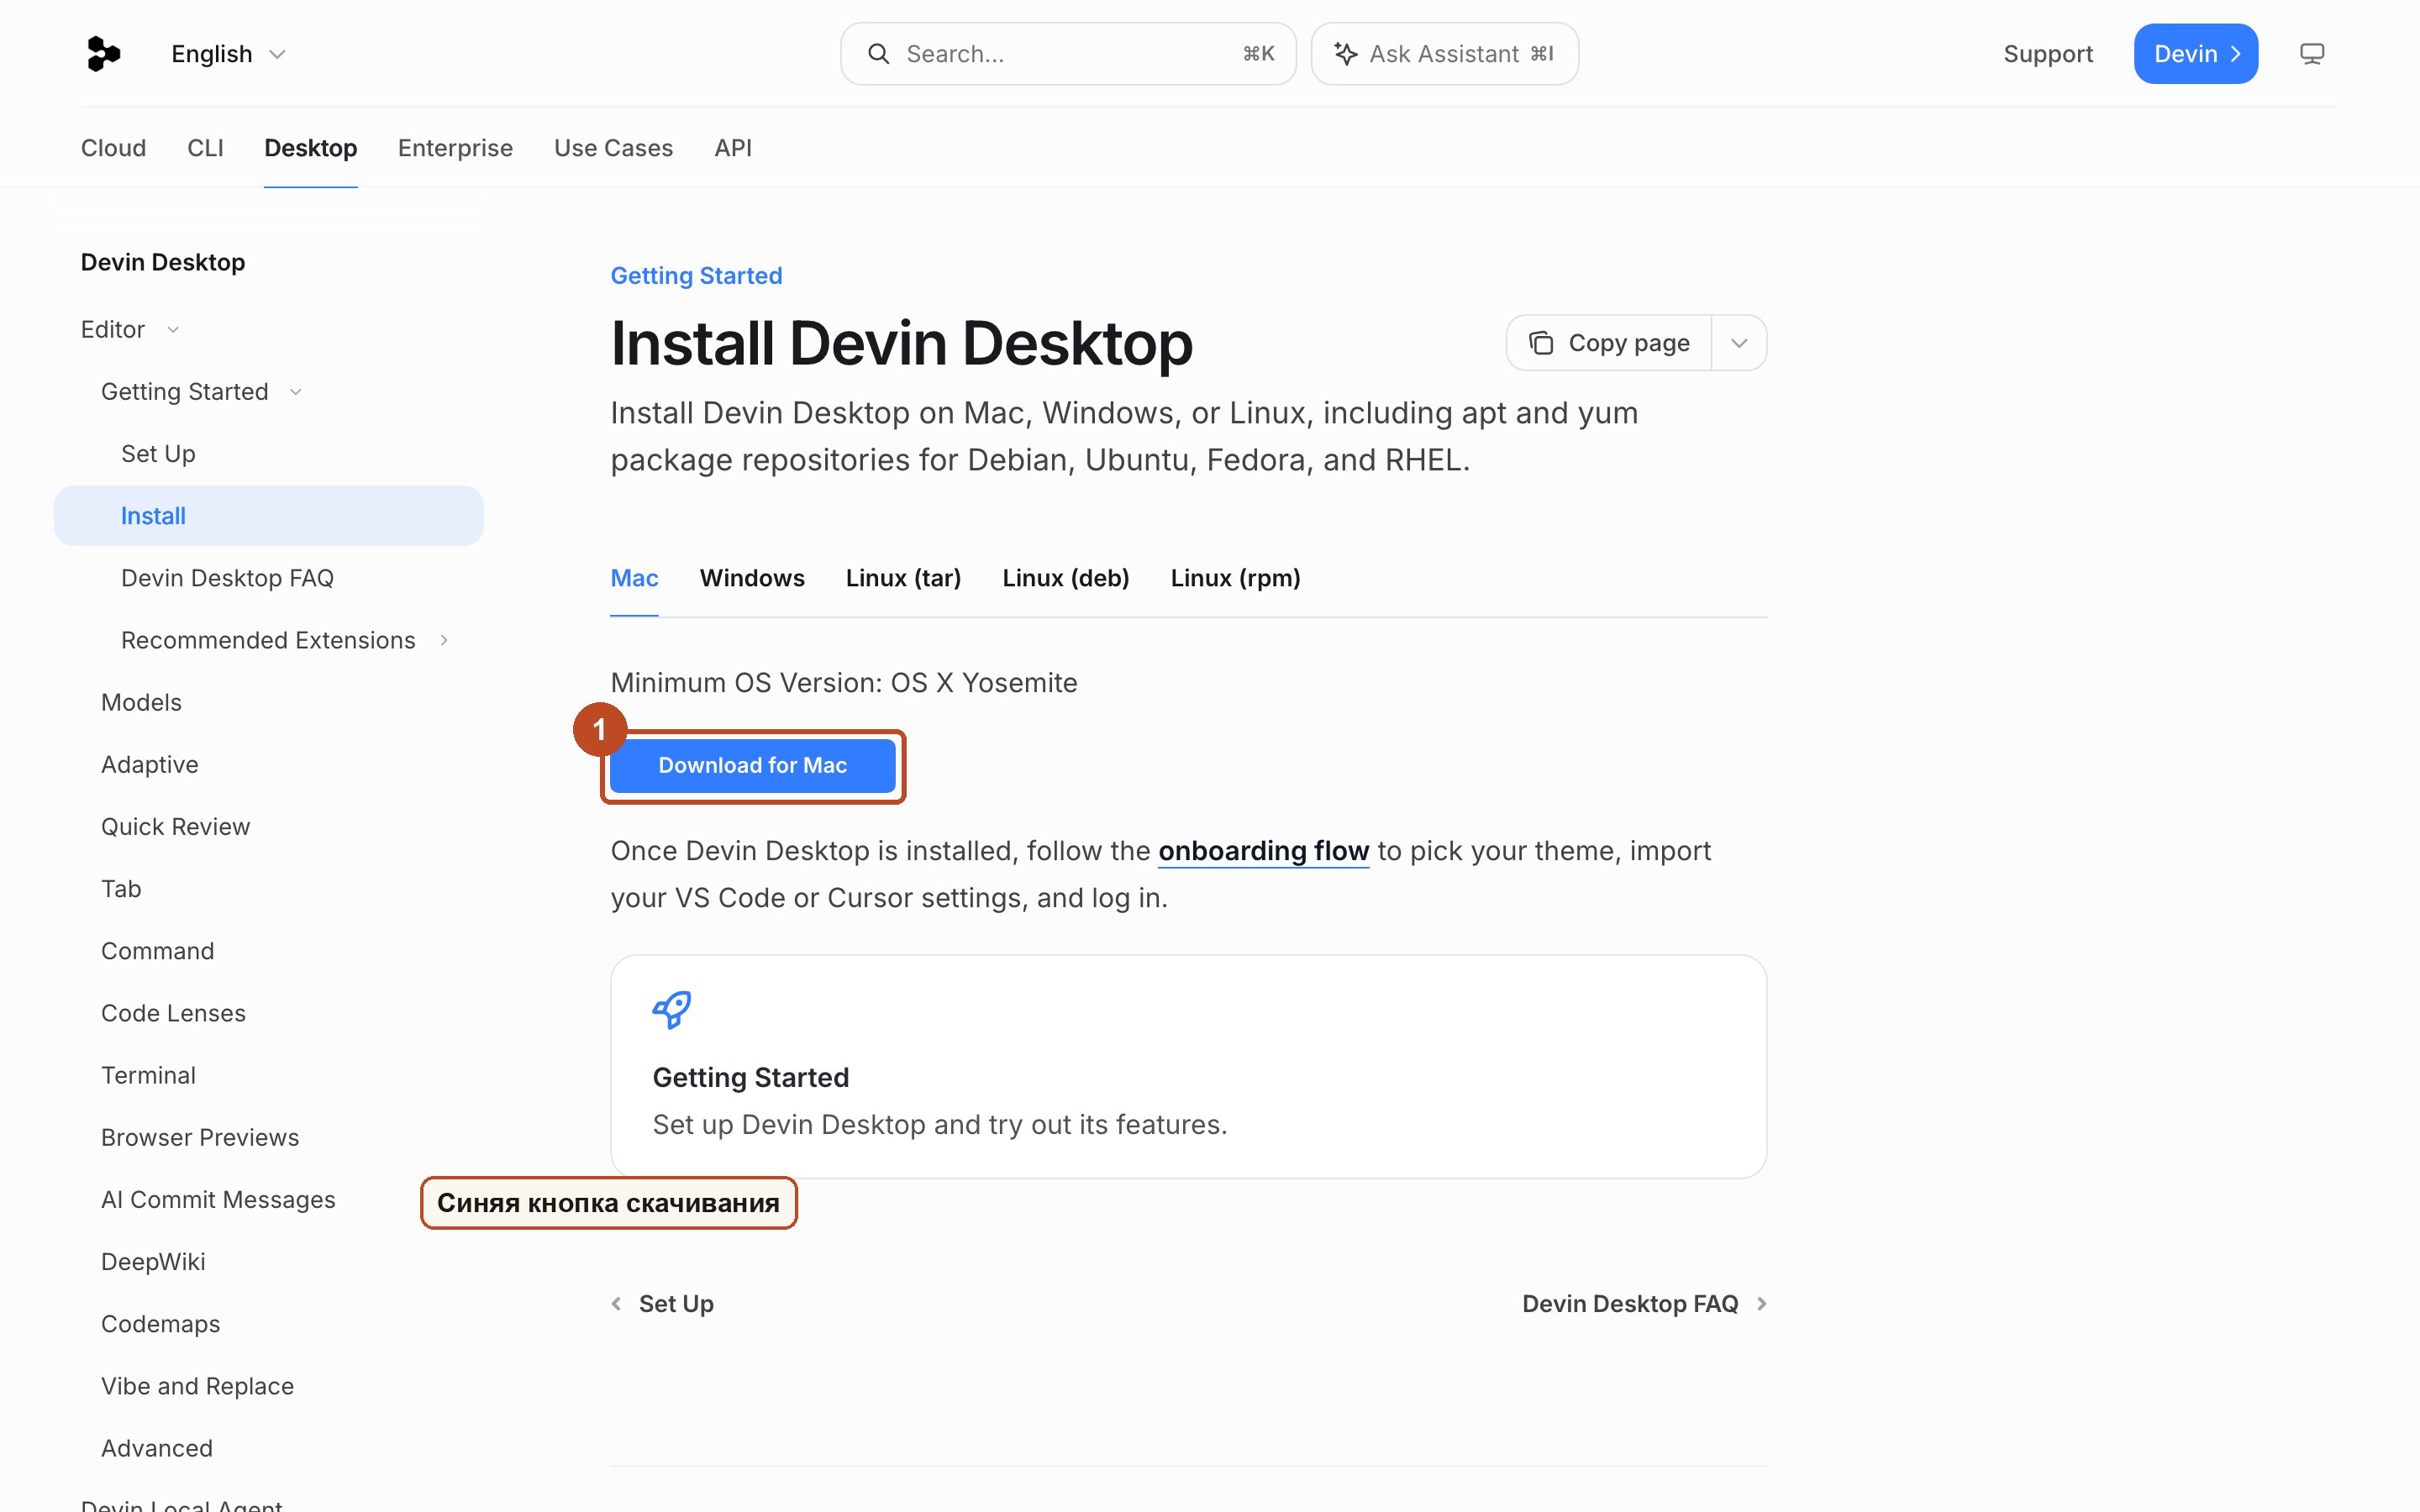Open Terminal in the sidebar
The image size is (2420, 1512).
click(148, 1075)
